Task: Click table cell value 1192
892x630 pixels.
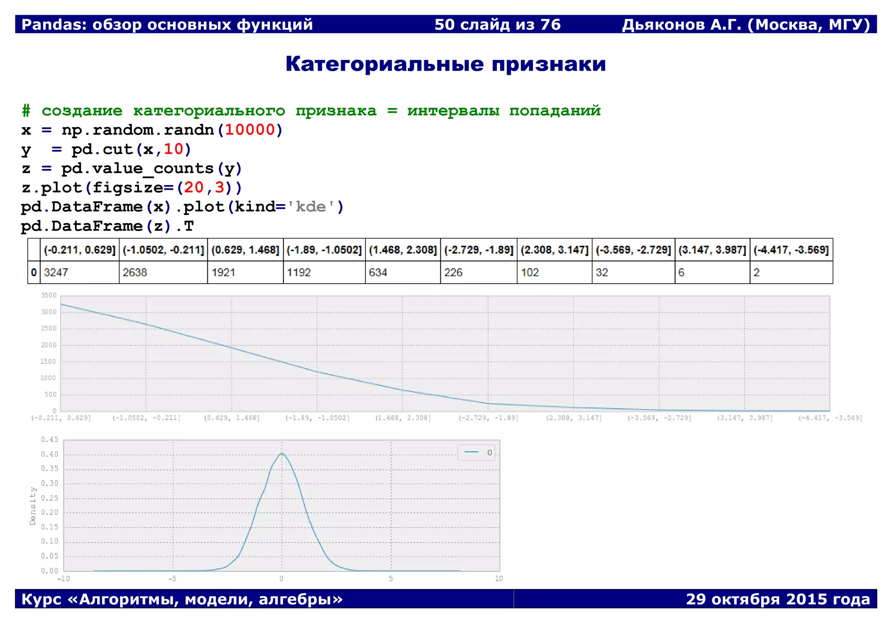Action: pos(299,272)
